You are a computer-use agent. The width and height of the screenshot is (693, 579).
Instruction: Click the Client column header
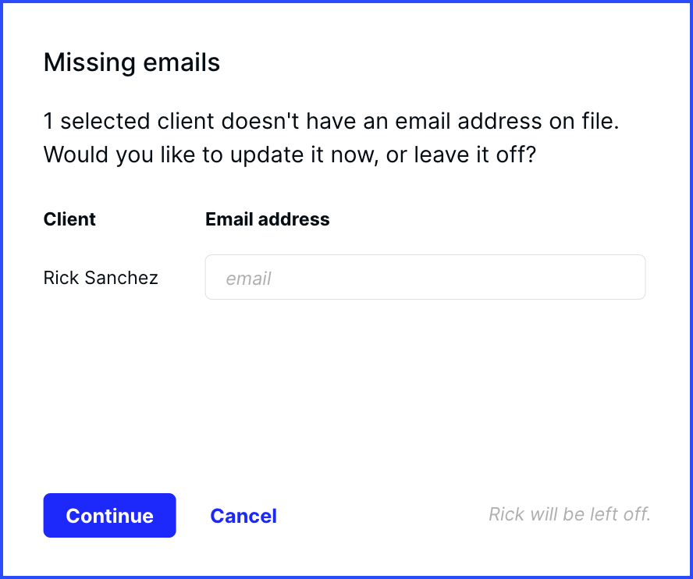pyautogui.click(x=69, y=219)
